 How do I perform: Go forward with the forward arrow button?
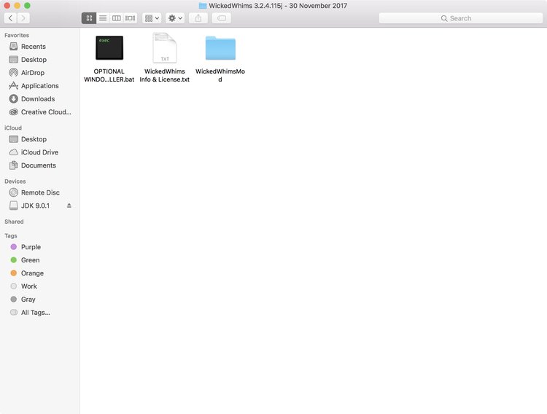click(23, 18)
